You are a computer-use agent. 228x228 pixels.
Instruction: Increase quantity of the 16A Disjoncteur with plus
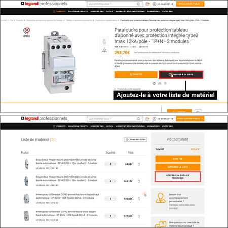[115, 181]
